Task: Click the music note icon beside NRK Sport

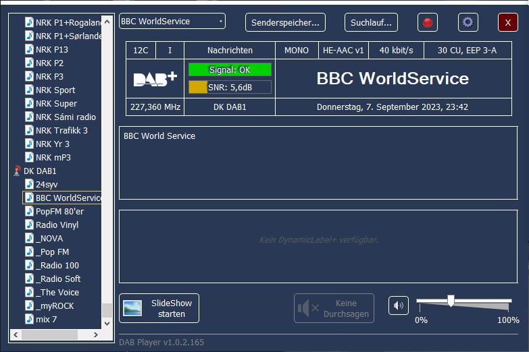Action: click(29, 90)
